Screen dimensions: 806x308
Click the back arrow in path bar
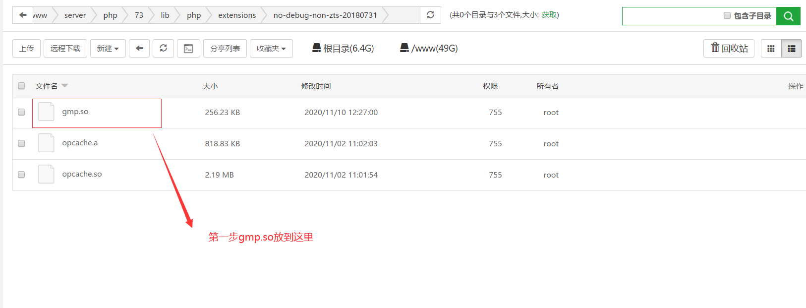(x=23, y=15)
